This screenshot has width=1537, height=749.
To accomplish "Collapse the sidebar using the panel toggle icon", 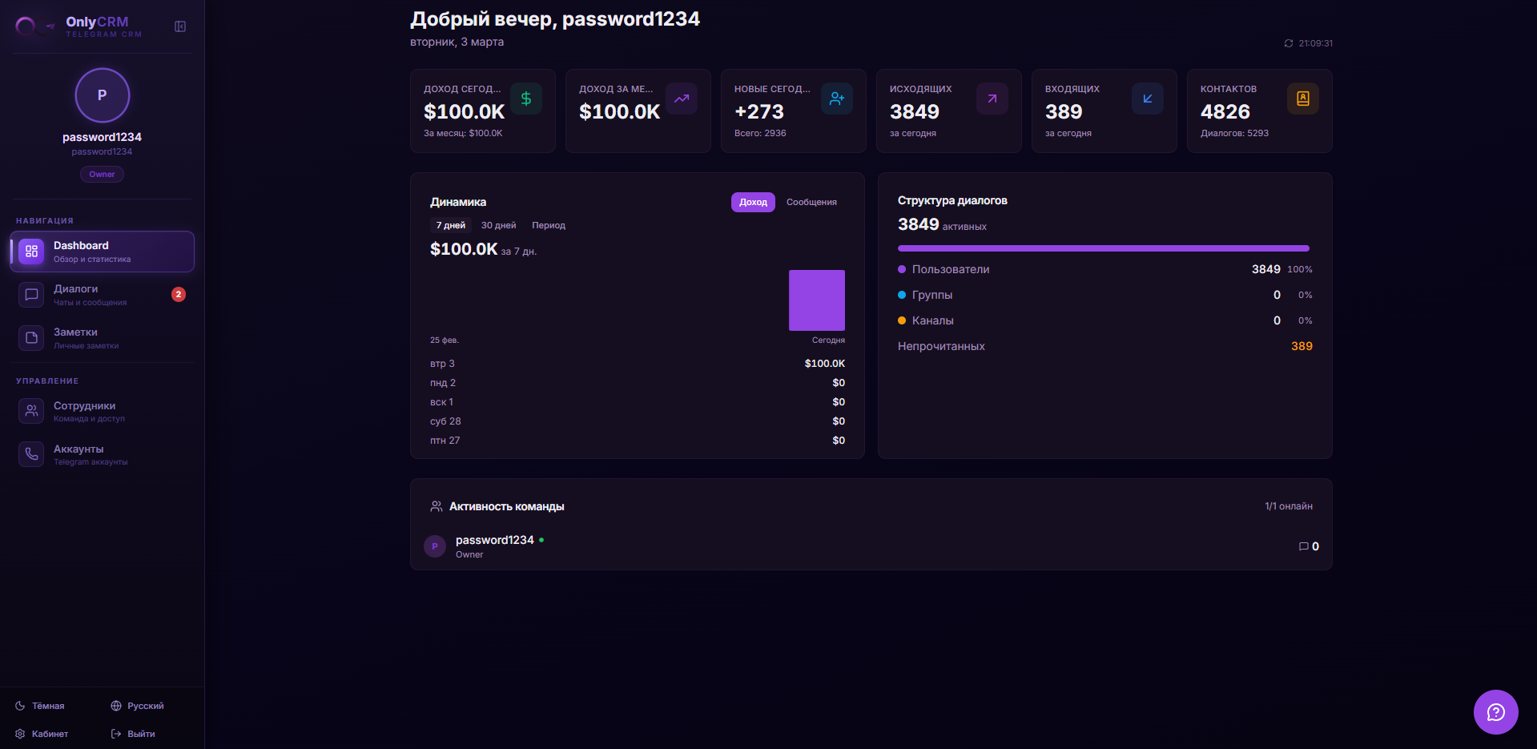I will click(x=179, y=26).
